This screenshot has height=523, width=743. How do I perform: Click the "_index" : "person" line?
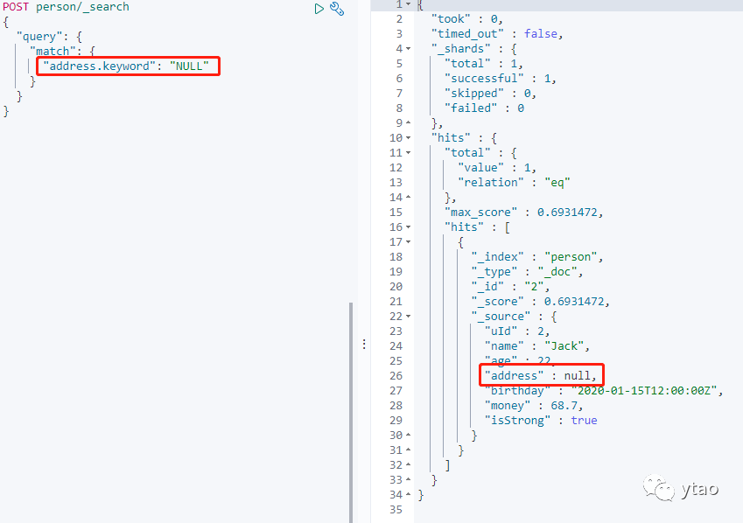(x=536, y=257)
